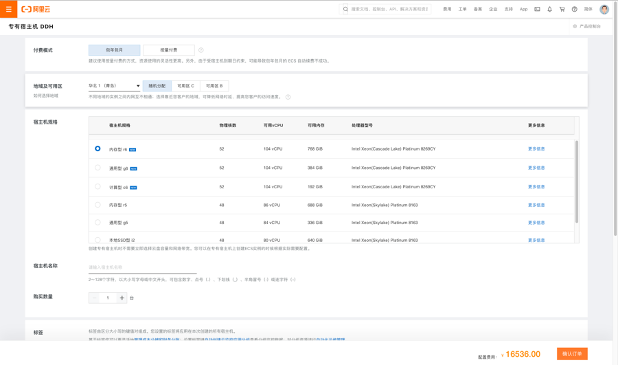Click the 86 vCPU cell
The width and height of the screenshot is (618, 365).
click(x=272, y=205)
